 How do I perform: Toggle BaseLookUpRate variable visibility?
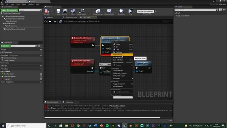tap(41, 76)
